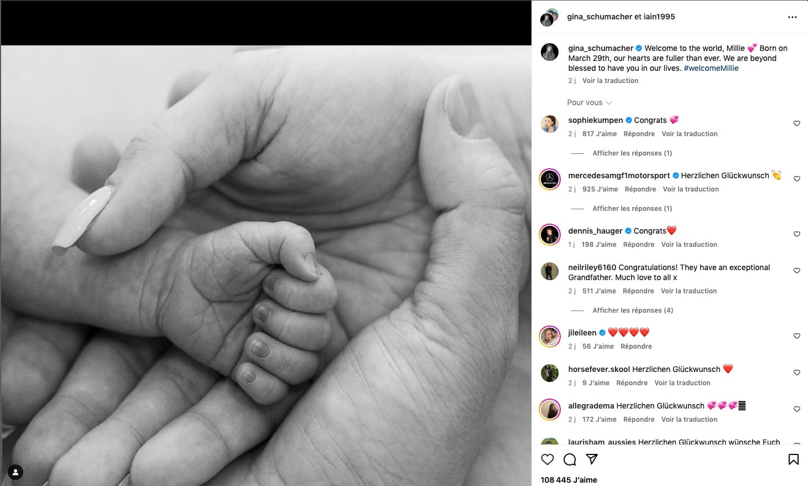Screen dimensions: 808x486
Task: Expand replies under neilriley6160's comment (4)
Action: point(633,311)
